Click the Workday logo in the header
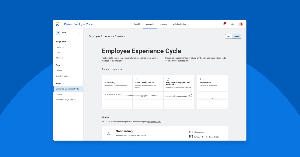Image resolution: width=300 pixels, height=157 pixels. (x=57, y=24)
